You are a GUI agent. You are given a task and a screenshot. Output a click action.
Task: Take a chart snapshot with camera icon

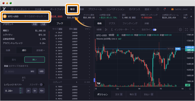coord(192,30)
